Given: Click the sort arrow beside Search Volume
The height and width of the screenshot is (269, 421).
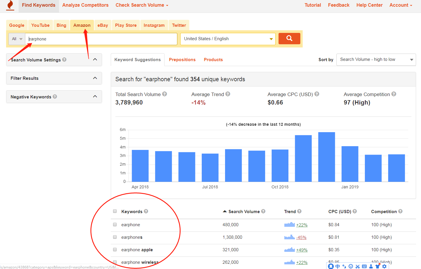Looking at the screenshot, I should 225,211.
